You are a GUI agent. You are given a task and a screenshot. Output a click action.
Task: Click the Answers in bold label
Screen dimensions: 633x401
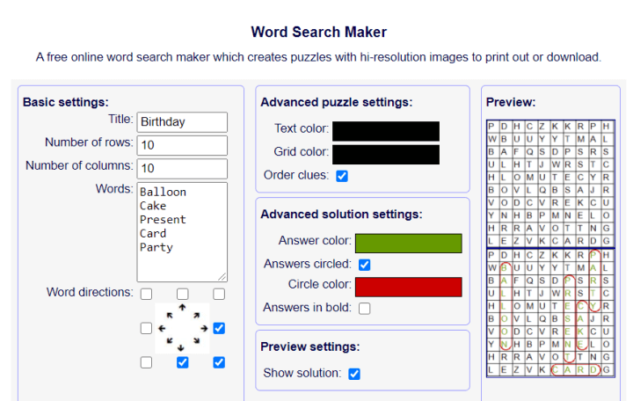(x=307, y=308)
